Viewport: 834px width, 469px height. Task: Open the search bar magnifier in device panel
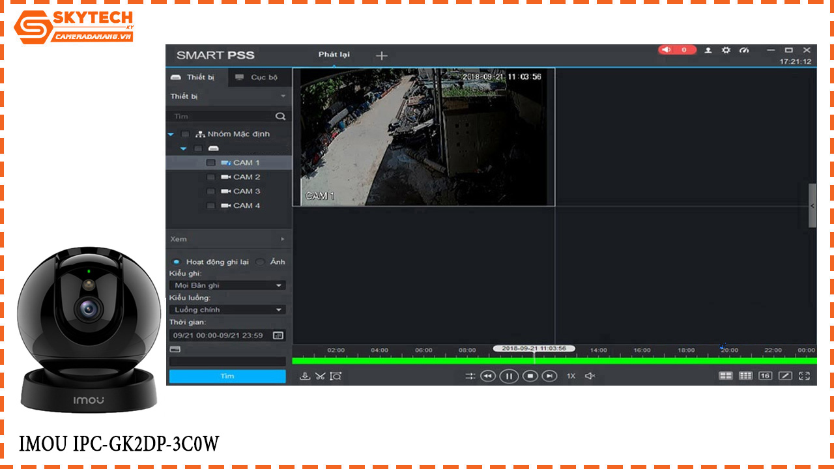click(280, 116)
